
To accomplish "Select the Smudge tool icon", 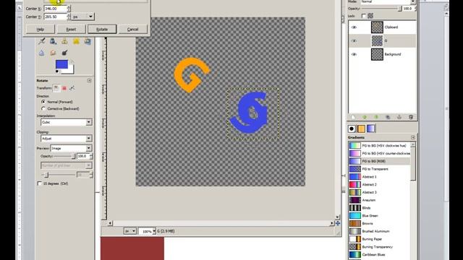I will pos(53,53).
